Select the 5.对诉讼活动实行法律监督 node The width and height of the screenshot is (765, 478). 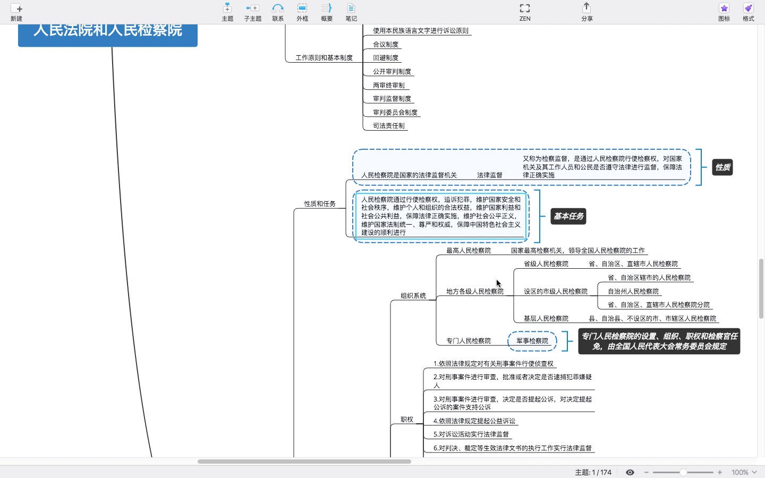pos(471,434)
